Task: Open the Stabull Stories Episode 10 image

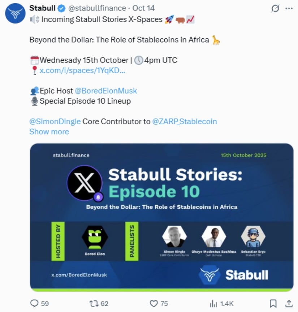Action: pos(161,217)
